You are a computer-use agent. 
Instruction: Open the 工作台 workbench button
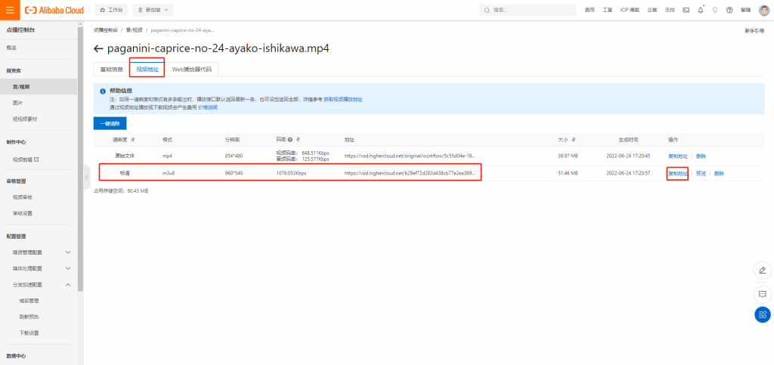pyautogui.click(x=111, y=10)
